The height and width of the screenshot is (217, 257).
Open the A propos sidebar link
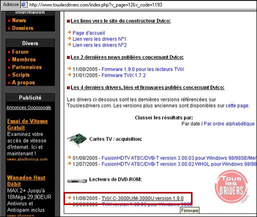[23, 82]
